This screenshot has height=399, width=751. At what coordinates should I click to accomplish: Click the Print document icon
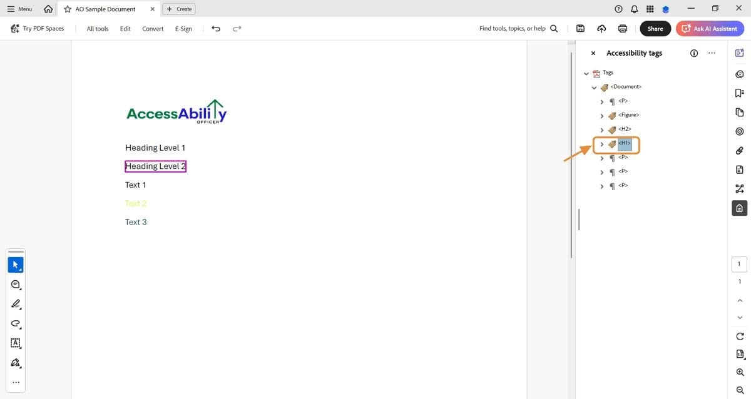[x=622, y=28]
